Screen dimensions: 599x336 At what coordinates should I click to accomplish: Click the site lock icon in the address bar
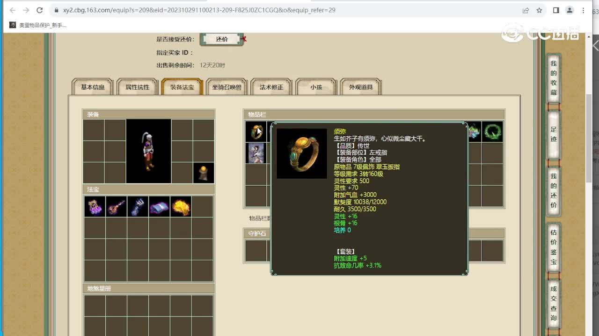pyautogui.click(x=57, y=10)
